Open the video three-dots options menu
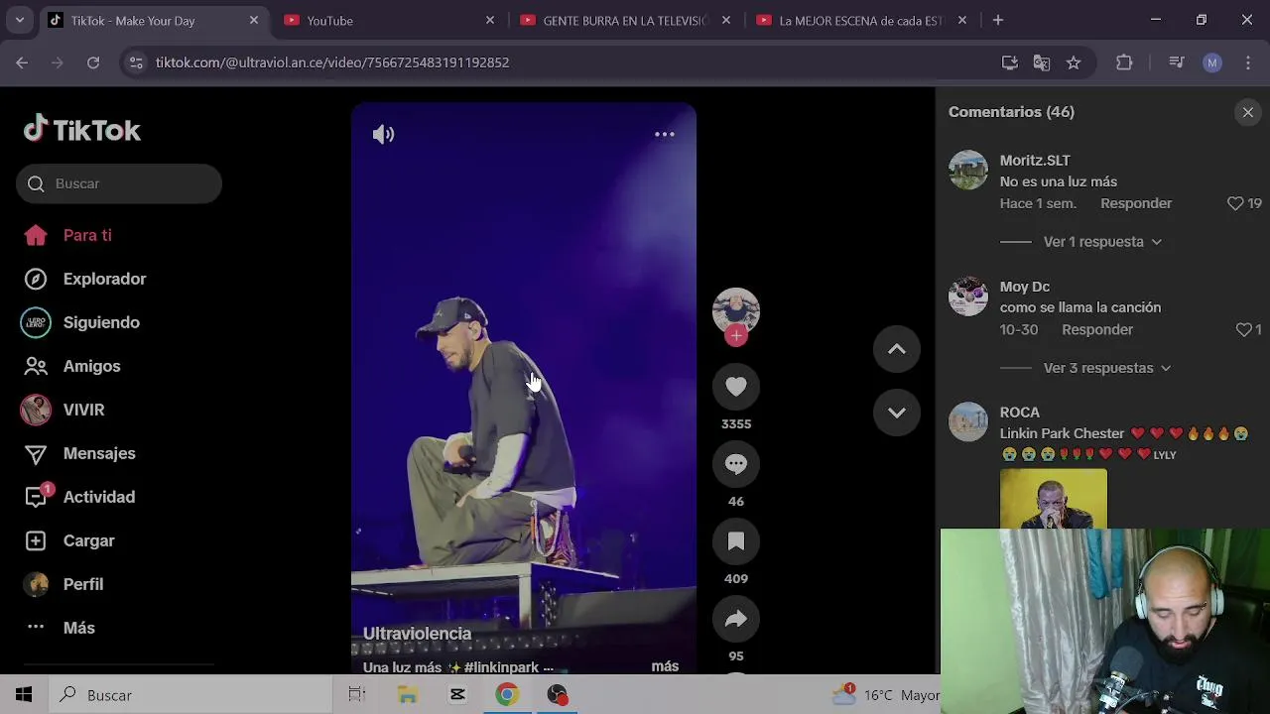 point(665,134)
